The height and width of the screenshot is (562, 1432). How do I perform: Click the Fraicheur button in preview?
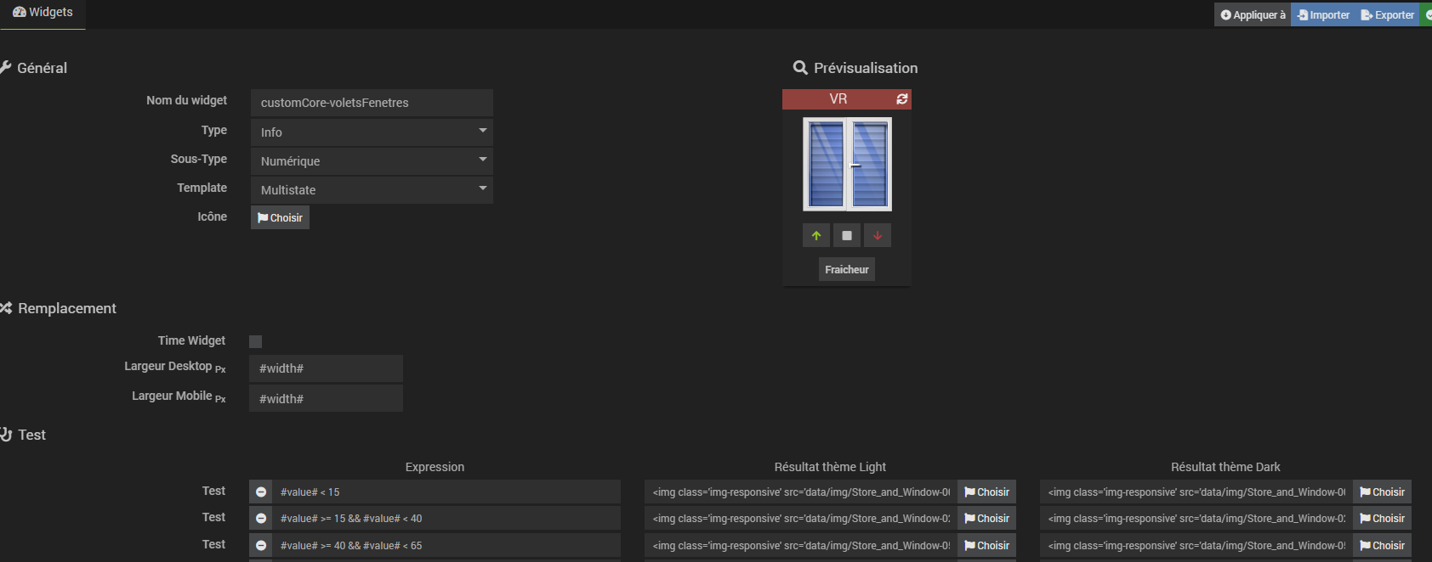coord(847,269)
